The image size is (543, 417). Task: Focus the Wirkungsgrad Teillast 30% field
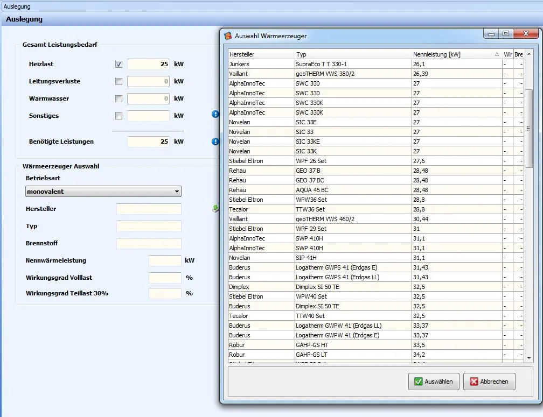(x=165, y=293)
